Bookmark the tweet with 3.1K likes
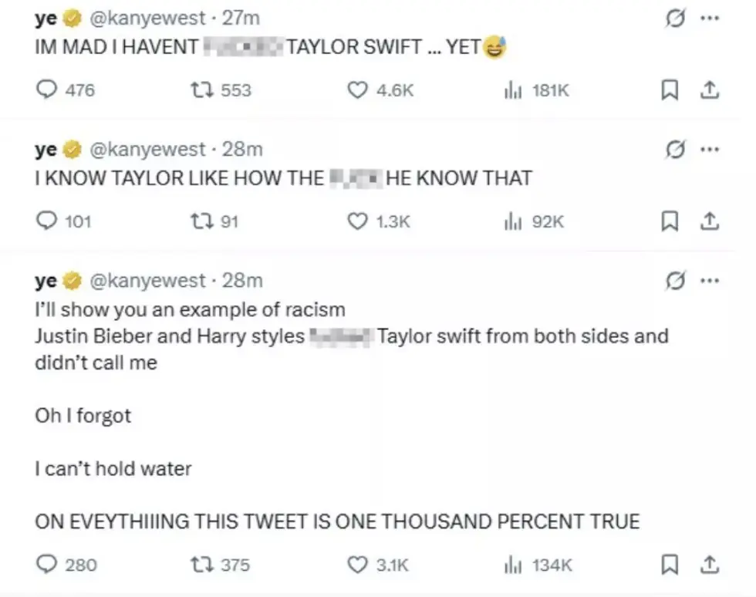 point(670,565)
